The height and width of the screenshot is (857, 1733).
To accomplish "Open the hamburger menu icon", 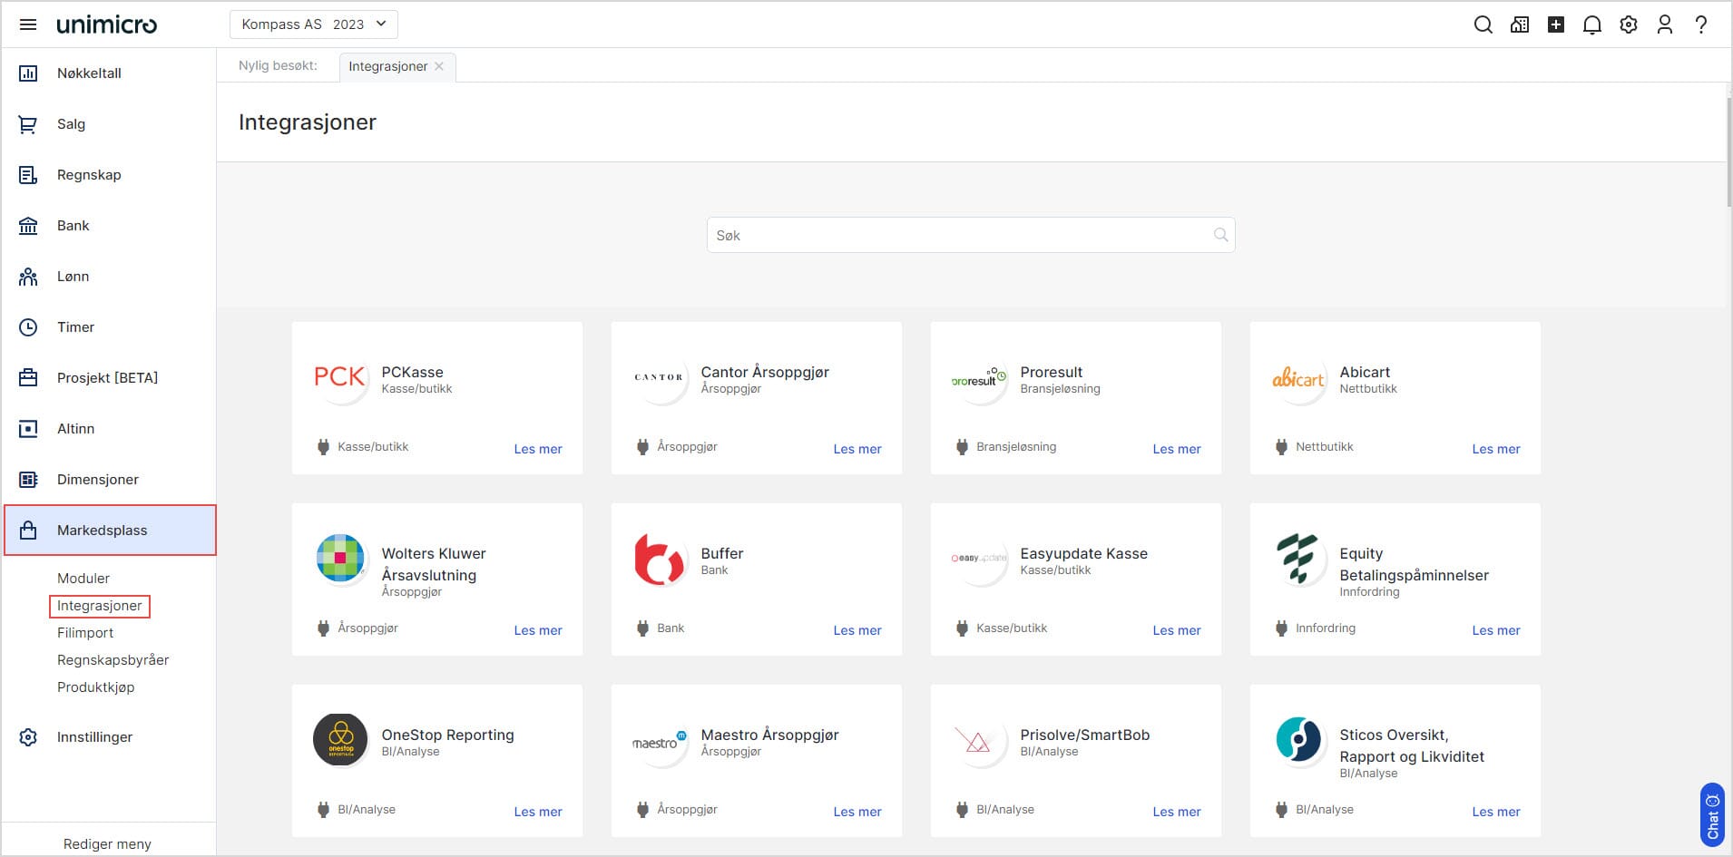I will 28,24.
